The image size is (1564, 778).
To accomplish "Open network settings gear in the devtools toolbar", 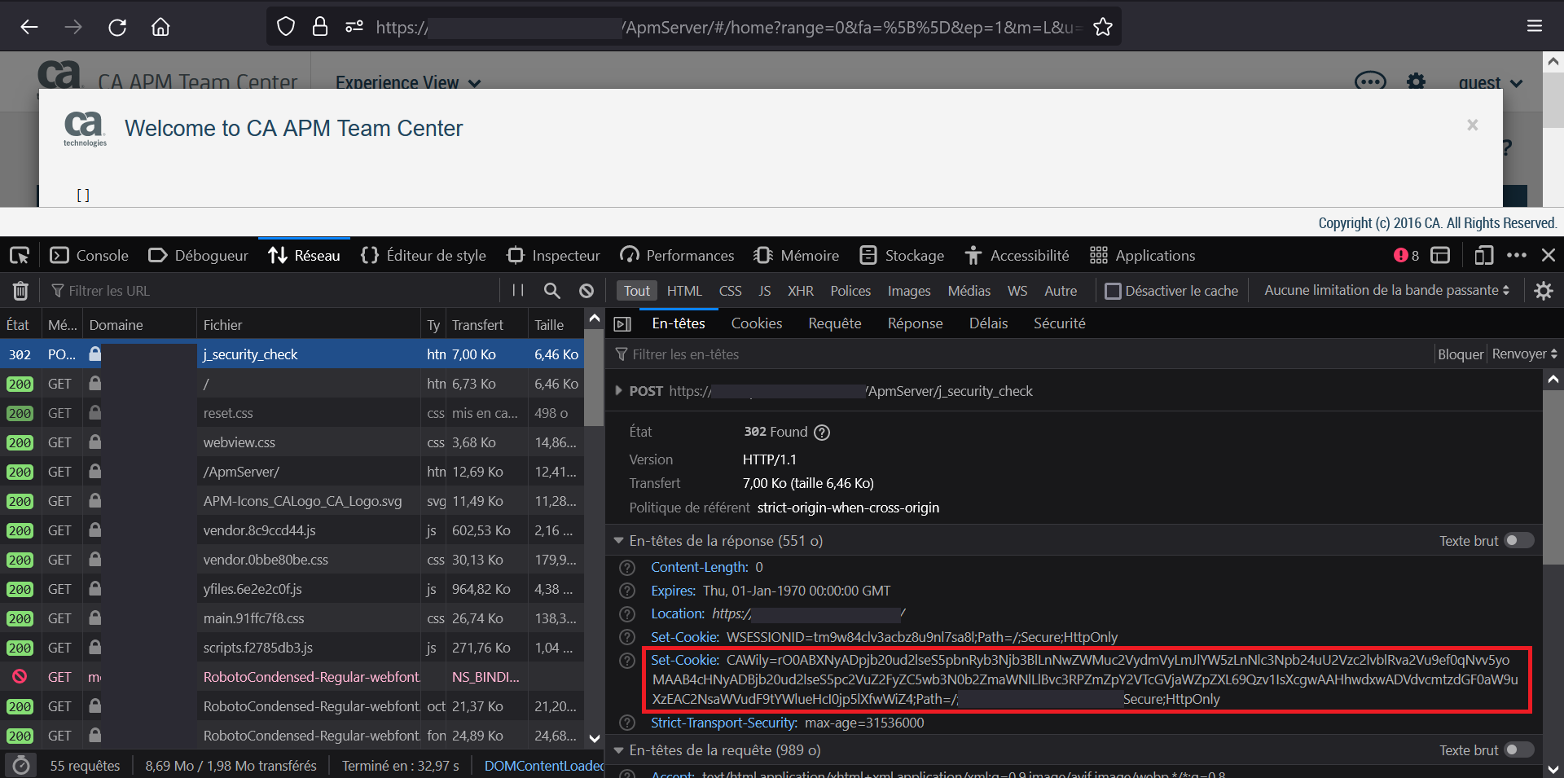I will [x=1544, y=291].
